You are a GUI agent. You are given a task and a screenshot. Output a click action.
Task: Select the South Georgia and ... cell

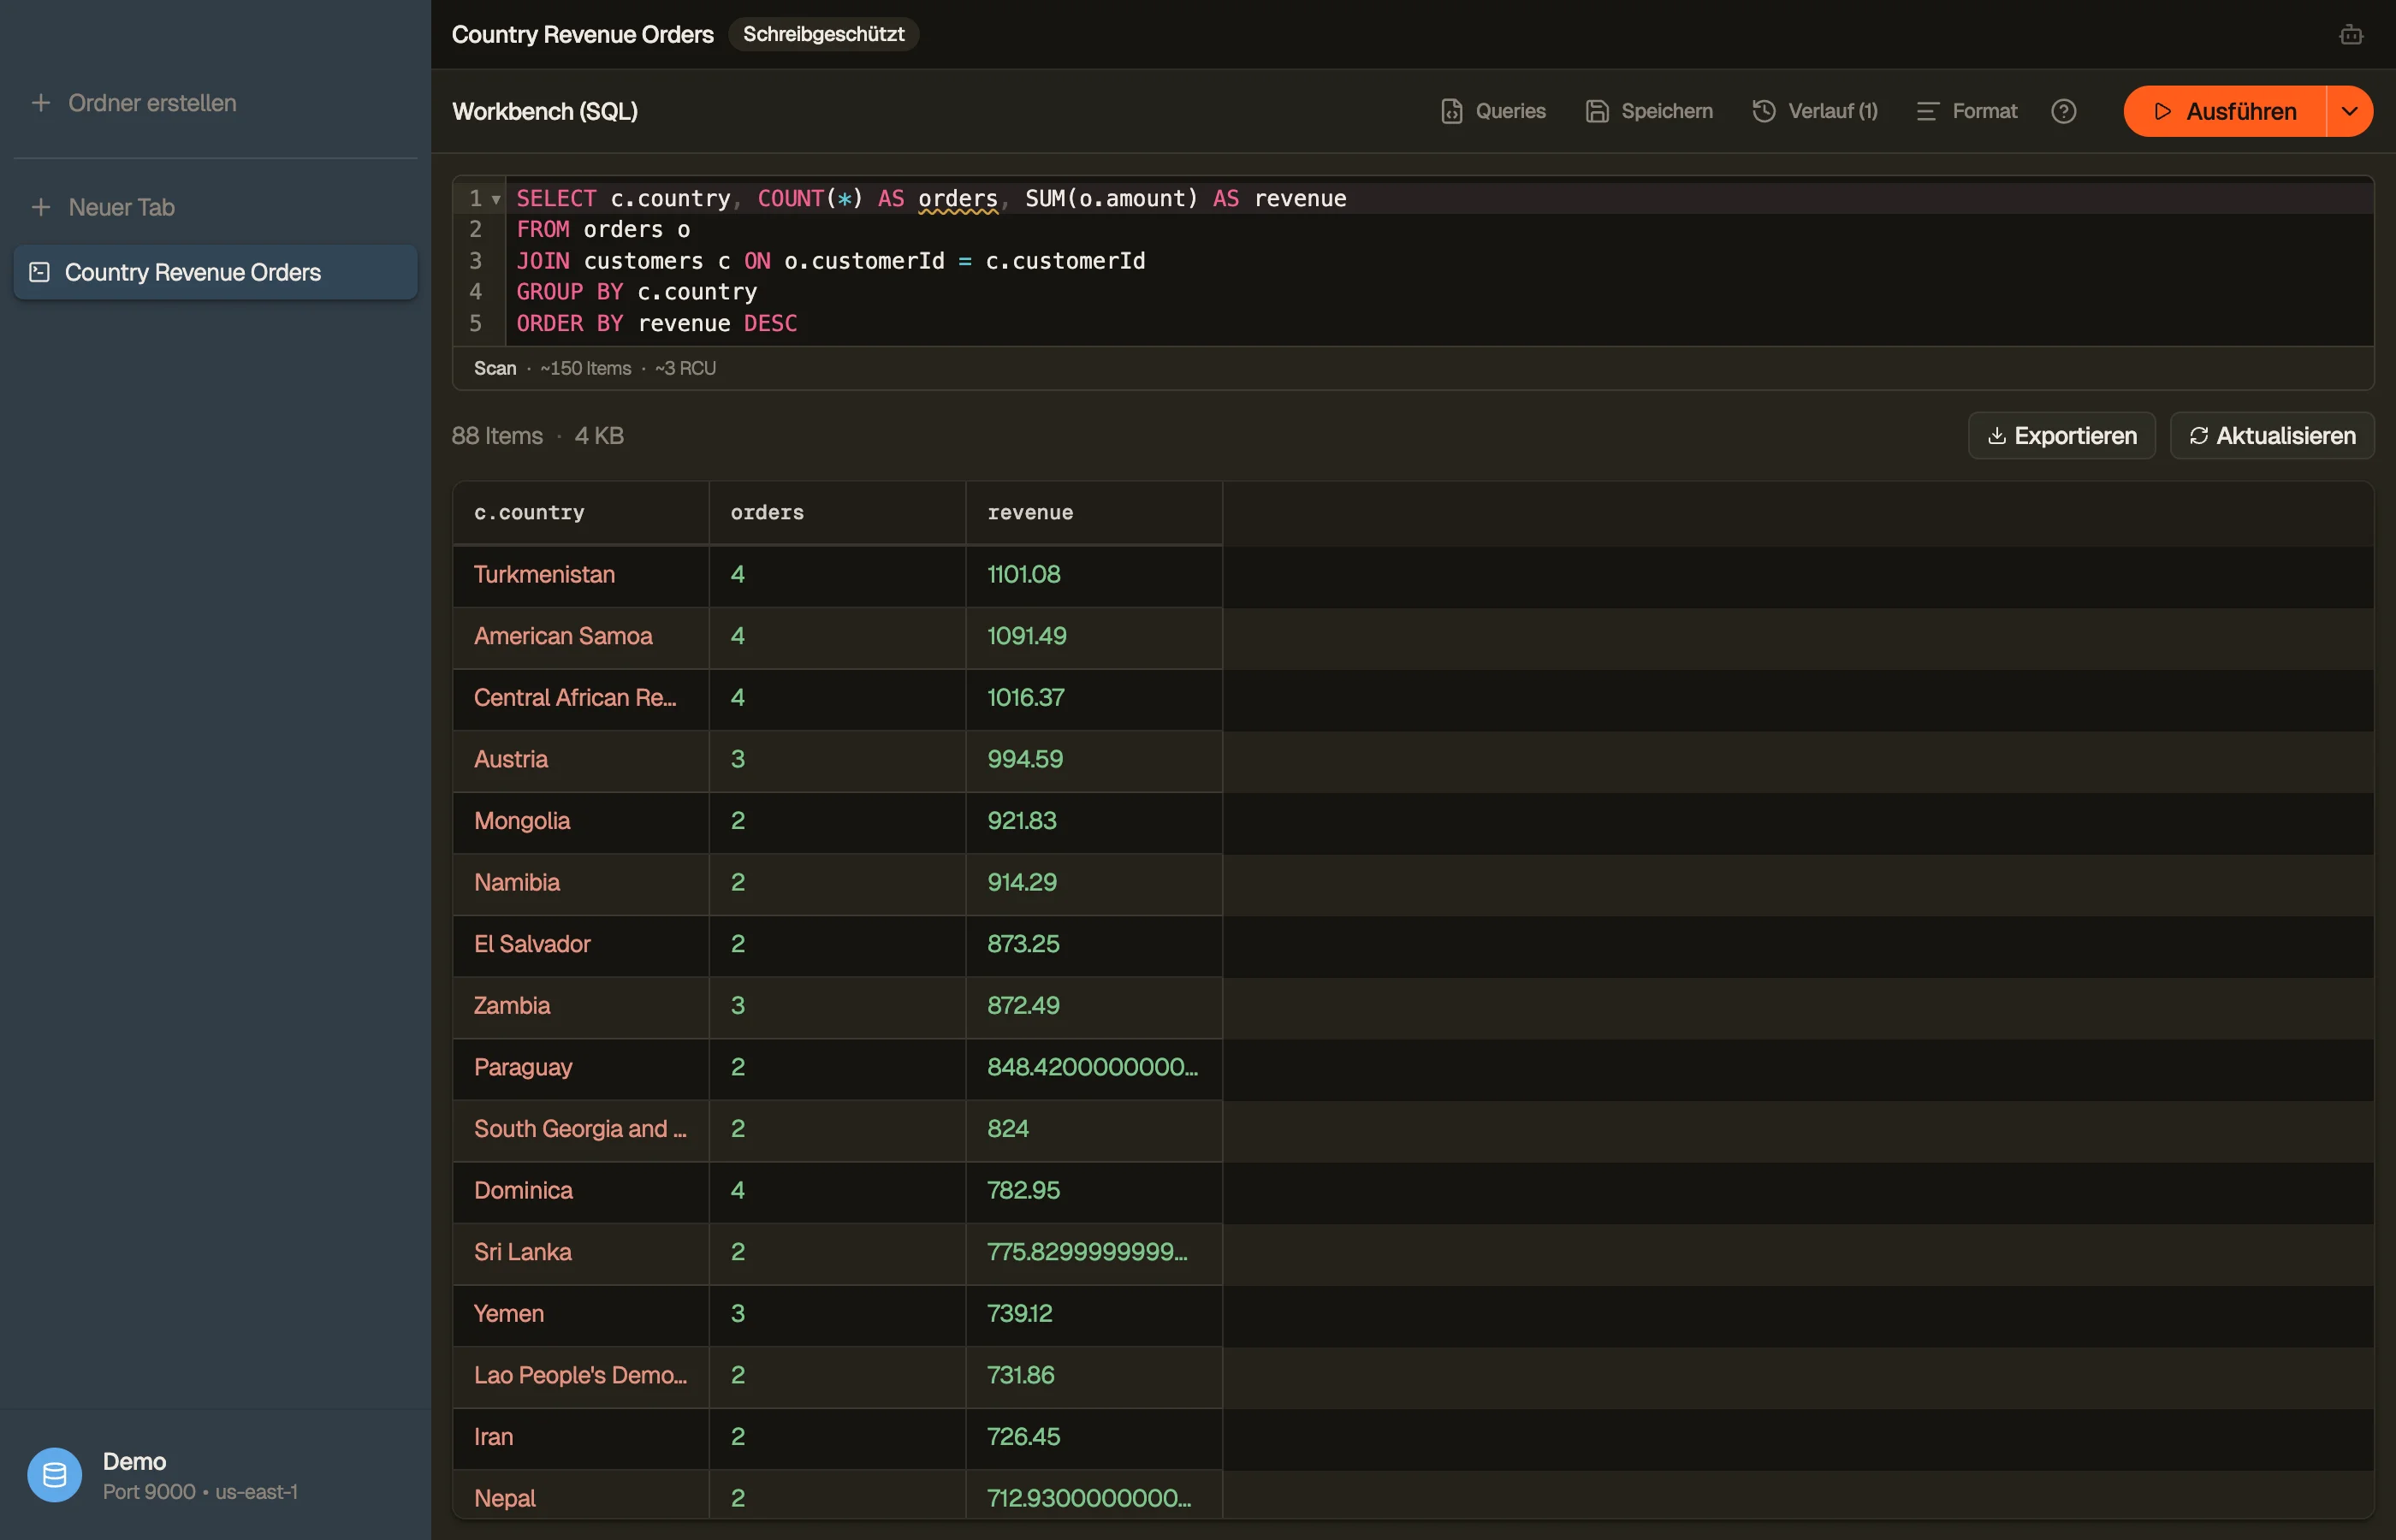pyautogui.click(x=581, y=1129)
